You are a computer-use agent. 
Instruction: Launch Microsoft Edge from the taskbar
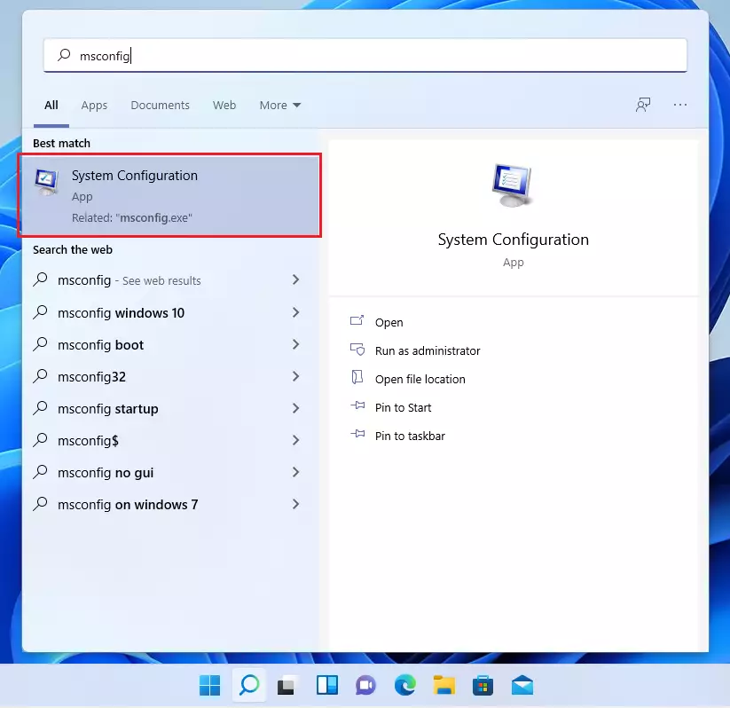point(404,685)
